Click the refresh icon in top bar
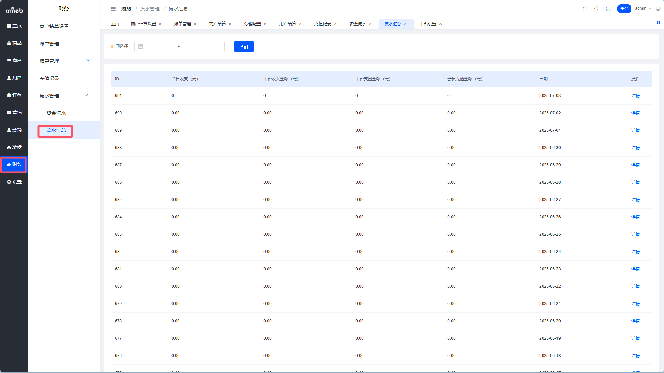664x373 pixels. (x=585, y=9)
